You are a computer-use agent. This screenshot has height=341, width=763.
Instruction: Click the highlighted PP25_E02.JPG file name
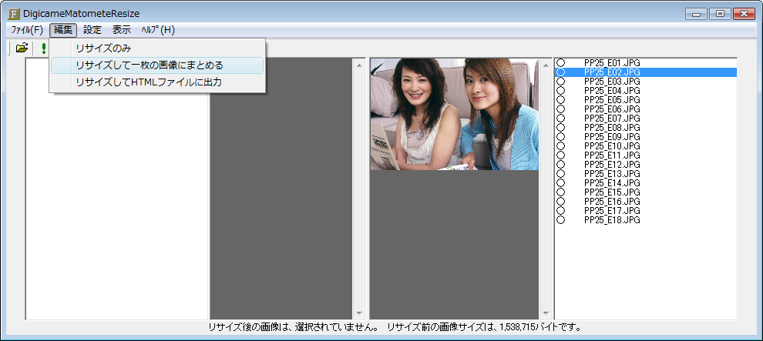612,72
